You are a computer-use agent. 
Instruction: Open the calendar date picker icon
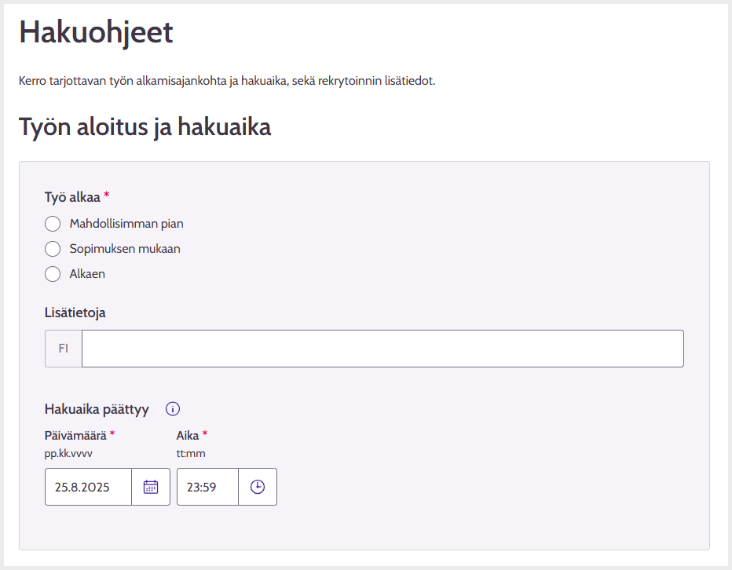coord(151,487)
